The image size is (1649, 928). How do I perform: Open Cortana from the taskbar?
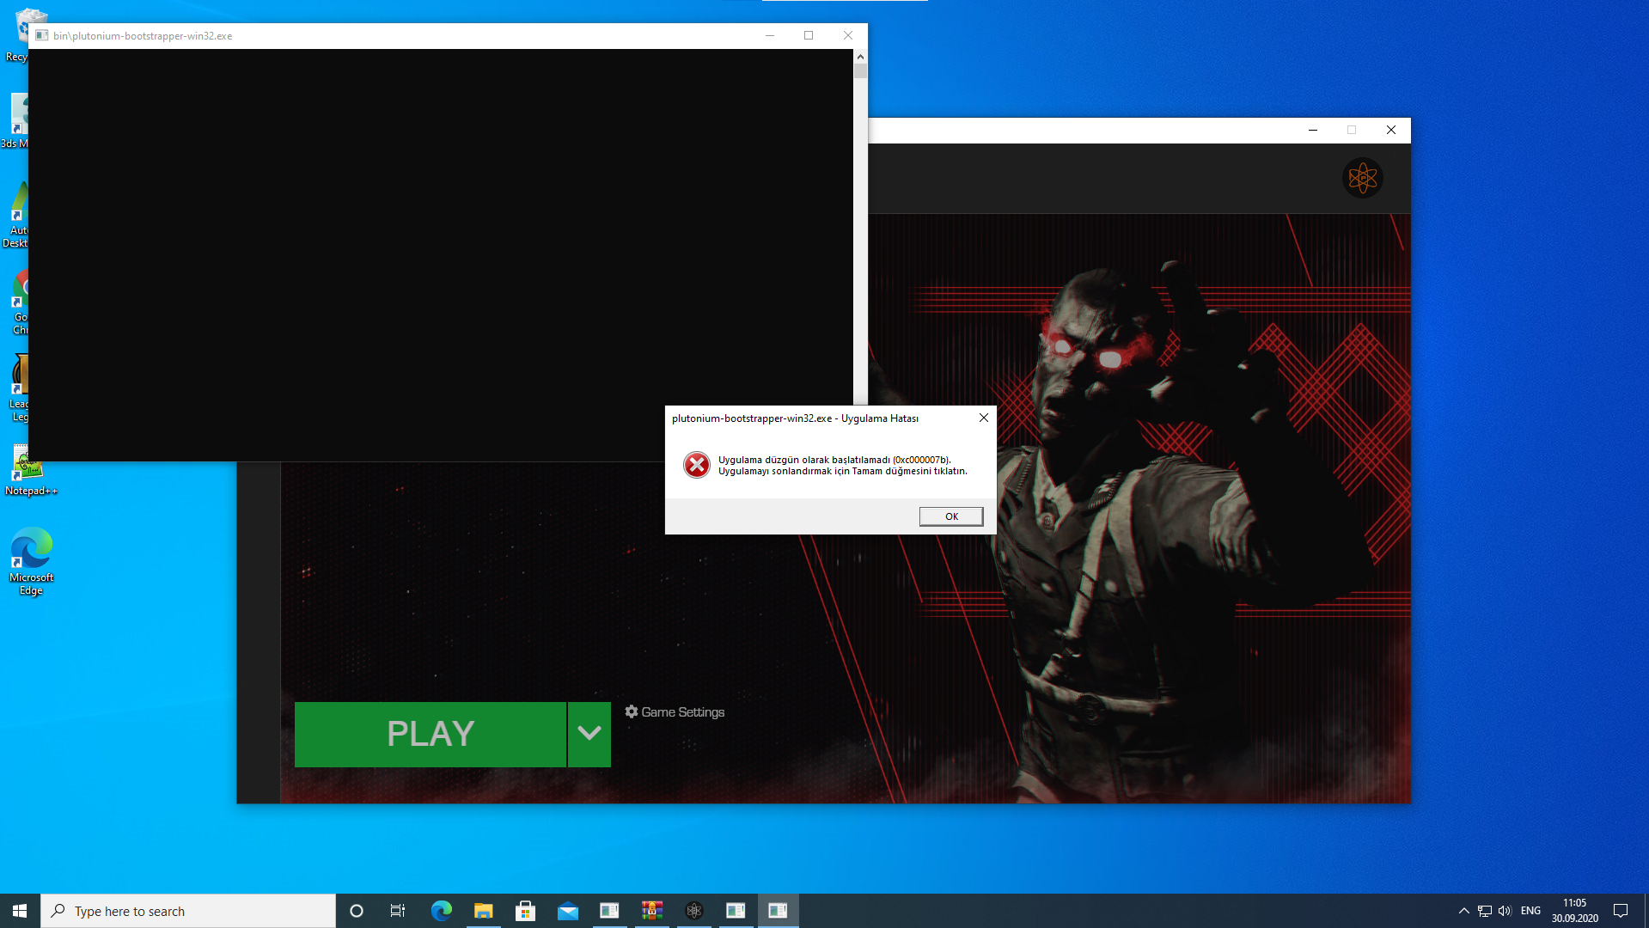click(x=357, y=911)
